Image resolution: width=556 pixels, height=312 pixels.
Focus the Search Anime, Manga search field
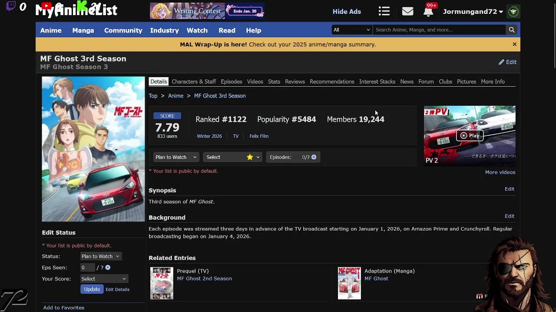click(440, 30)
